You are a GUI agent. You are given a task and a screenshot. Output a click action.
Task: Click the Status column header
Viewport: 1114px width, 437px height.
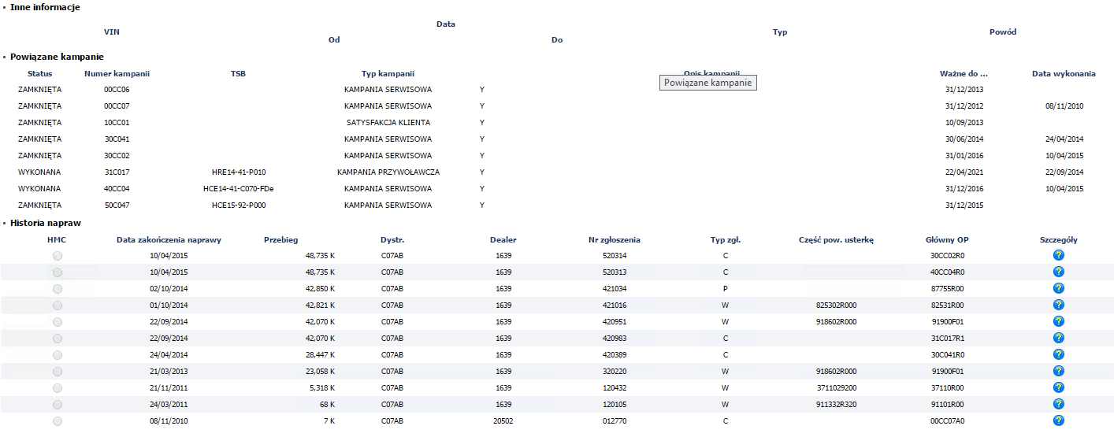coord(39,73)
